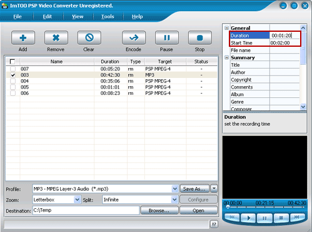Click the duration 00:05:20 of file 007
This screenshot has width=312, height=232.
pos(110,69)
